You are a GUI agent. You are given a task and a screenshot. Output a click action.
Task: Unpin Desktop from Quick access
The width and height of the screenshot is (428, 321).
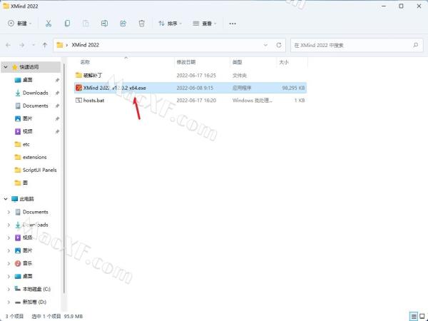click(x=57, y=80)
